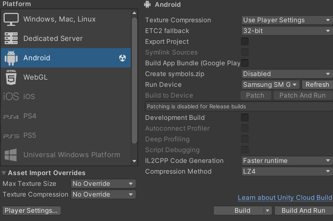Click the Max Texture Size label

[29, 184]
